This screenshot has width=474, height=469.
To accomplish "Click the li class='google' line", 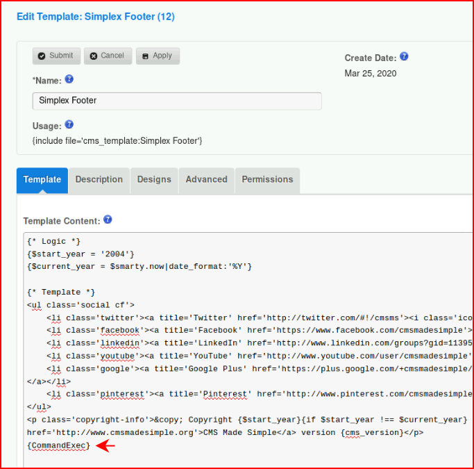I will (260, 368).
